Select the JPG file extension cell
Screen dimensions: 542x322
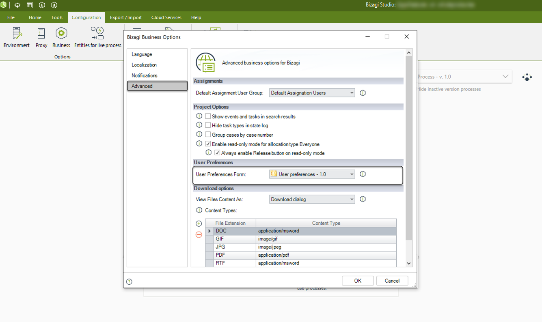(235, 247)
